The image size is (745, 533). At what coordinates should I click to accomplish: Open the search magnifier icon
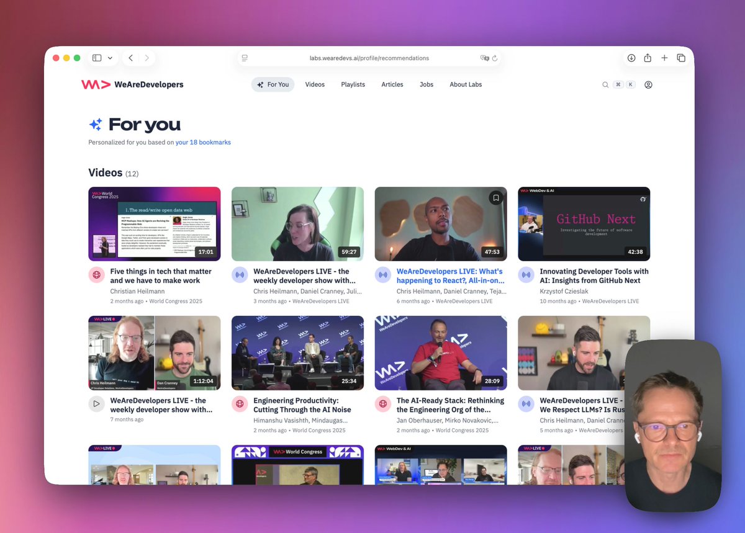pos(605,85)
